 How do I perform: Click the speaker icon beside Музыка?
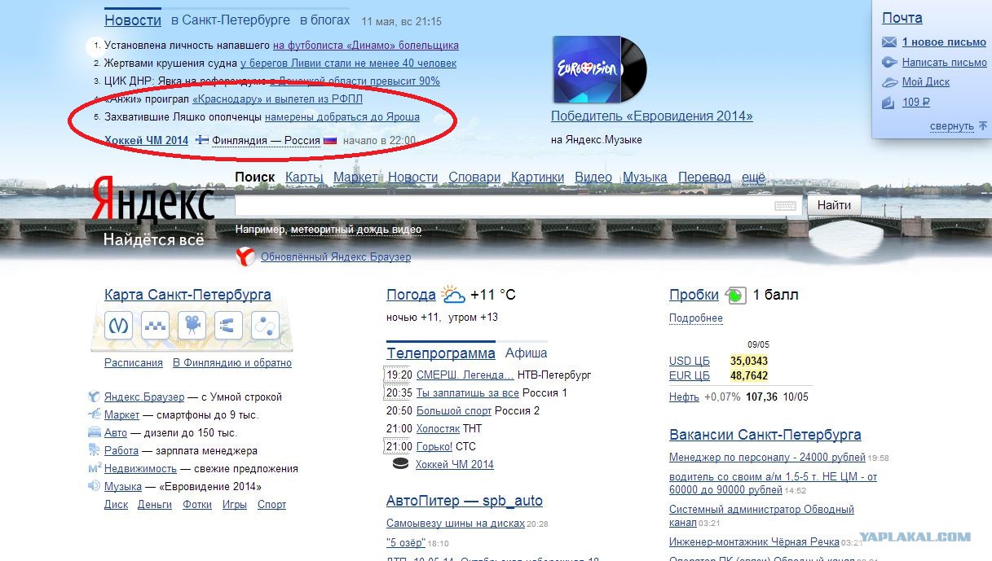(95, 486)
